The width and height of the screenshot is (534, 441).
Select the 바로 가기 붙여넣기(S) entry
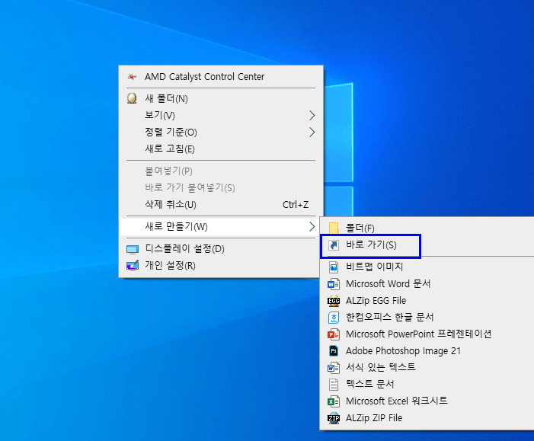(x=221, y=187)
